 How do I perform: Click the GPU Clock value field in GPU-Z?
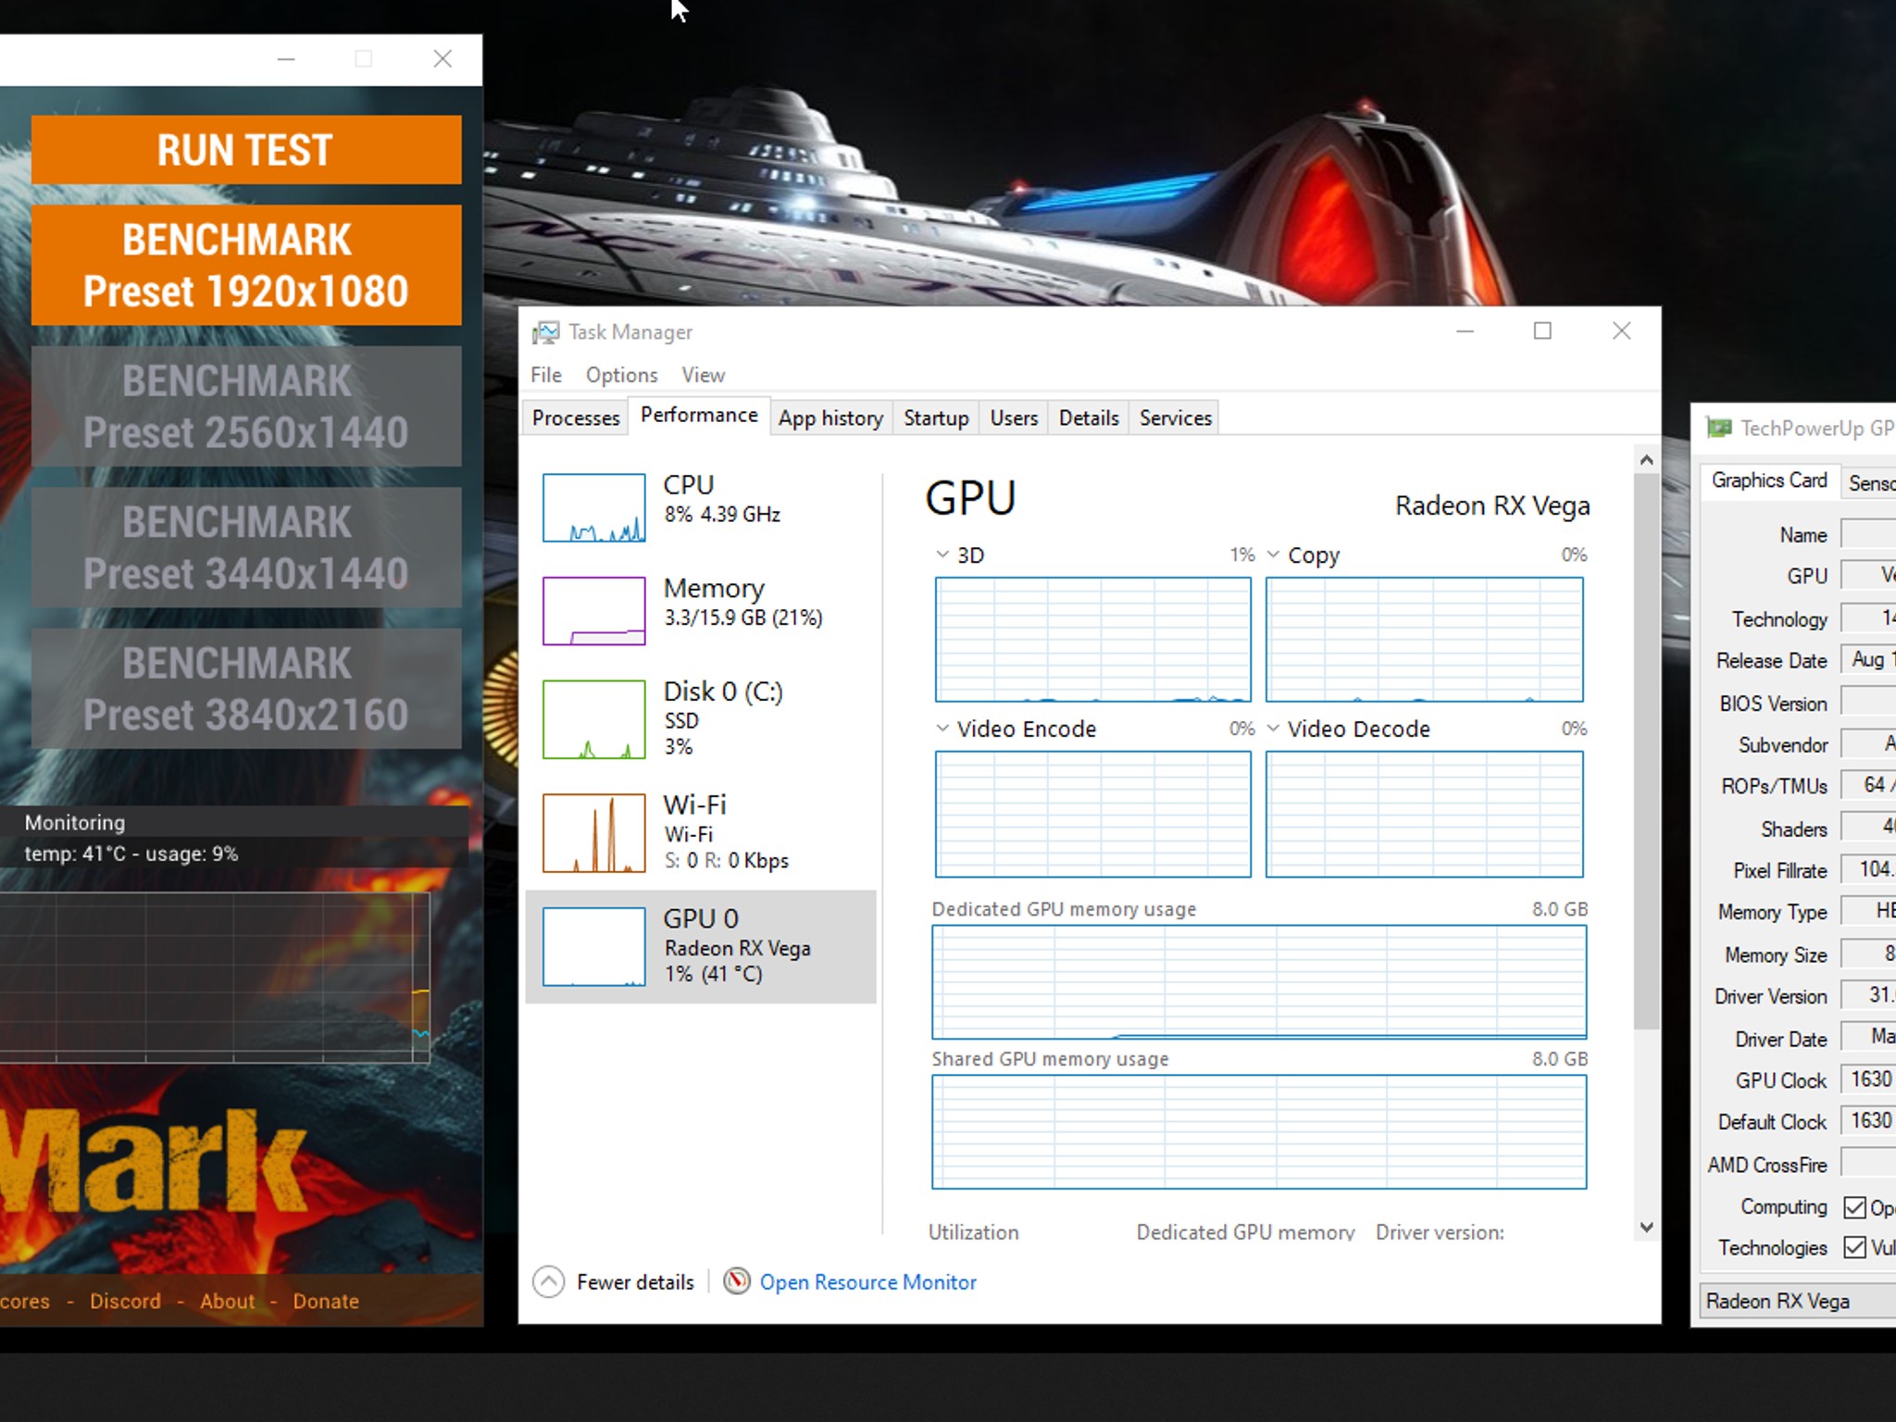(x=1869, y=1079)
